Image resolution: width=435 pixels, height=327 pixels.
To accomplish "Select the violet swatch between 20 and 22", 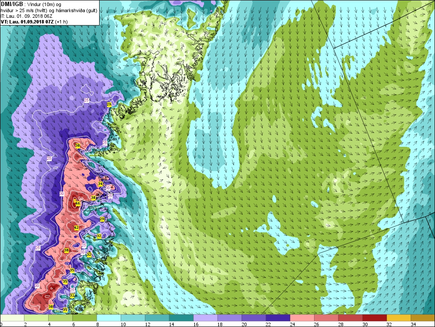I will (254, 318).
